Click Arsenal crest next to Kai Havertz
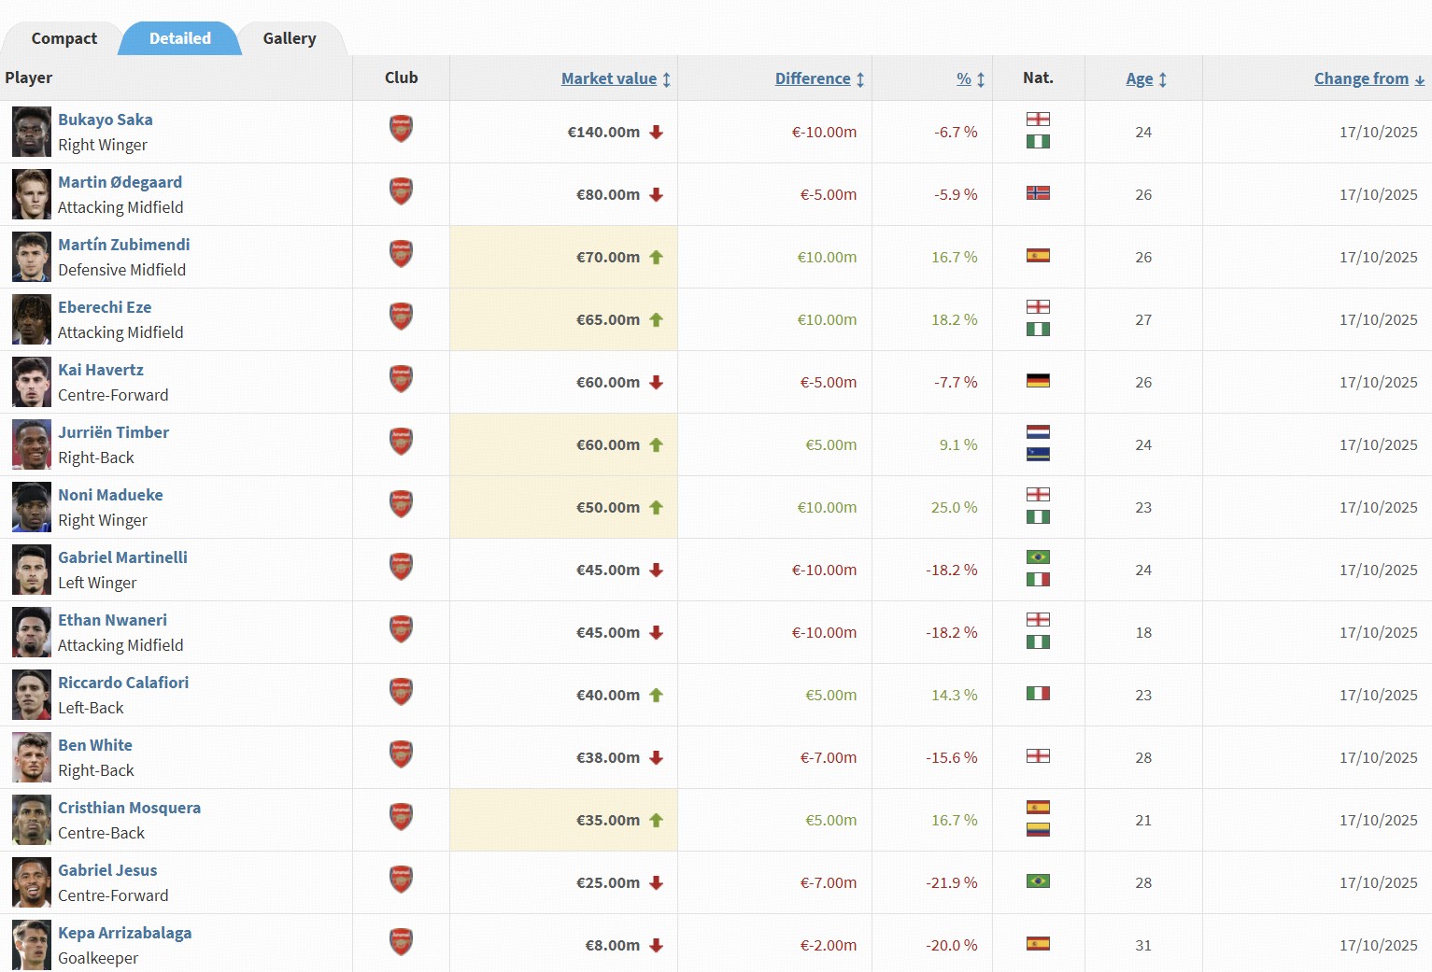 401,379
